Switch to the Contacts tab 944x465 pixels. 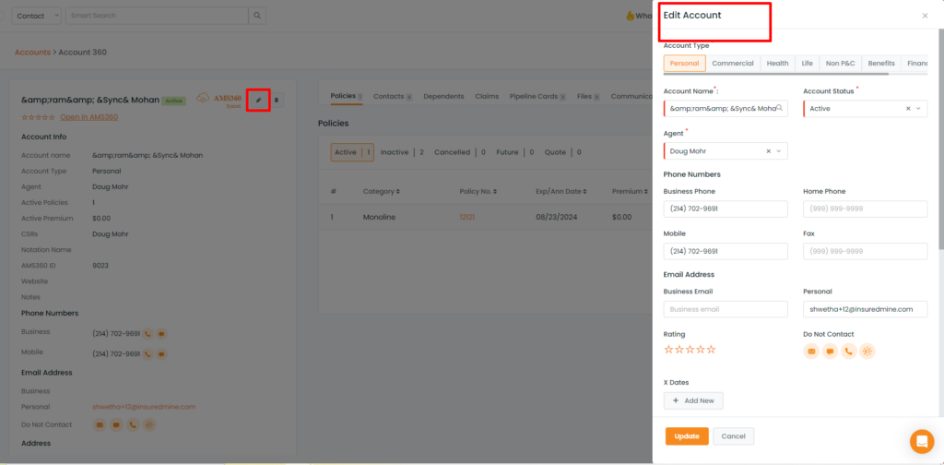(393, 96)
